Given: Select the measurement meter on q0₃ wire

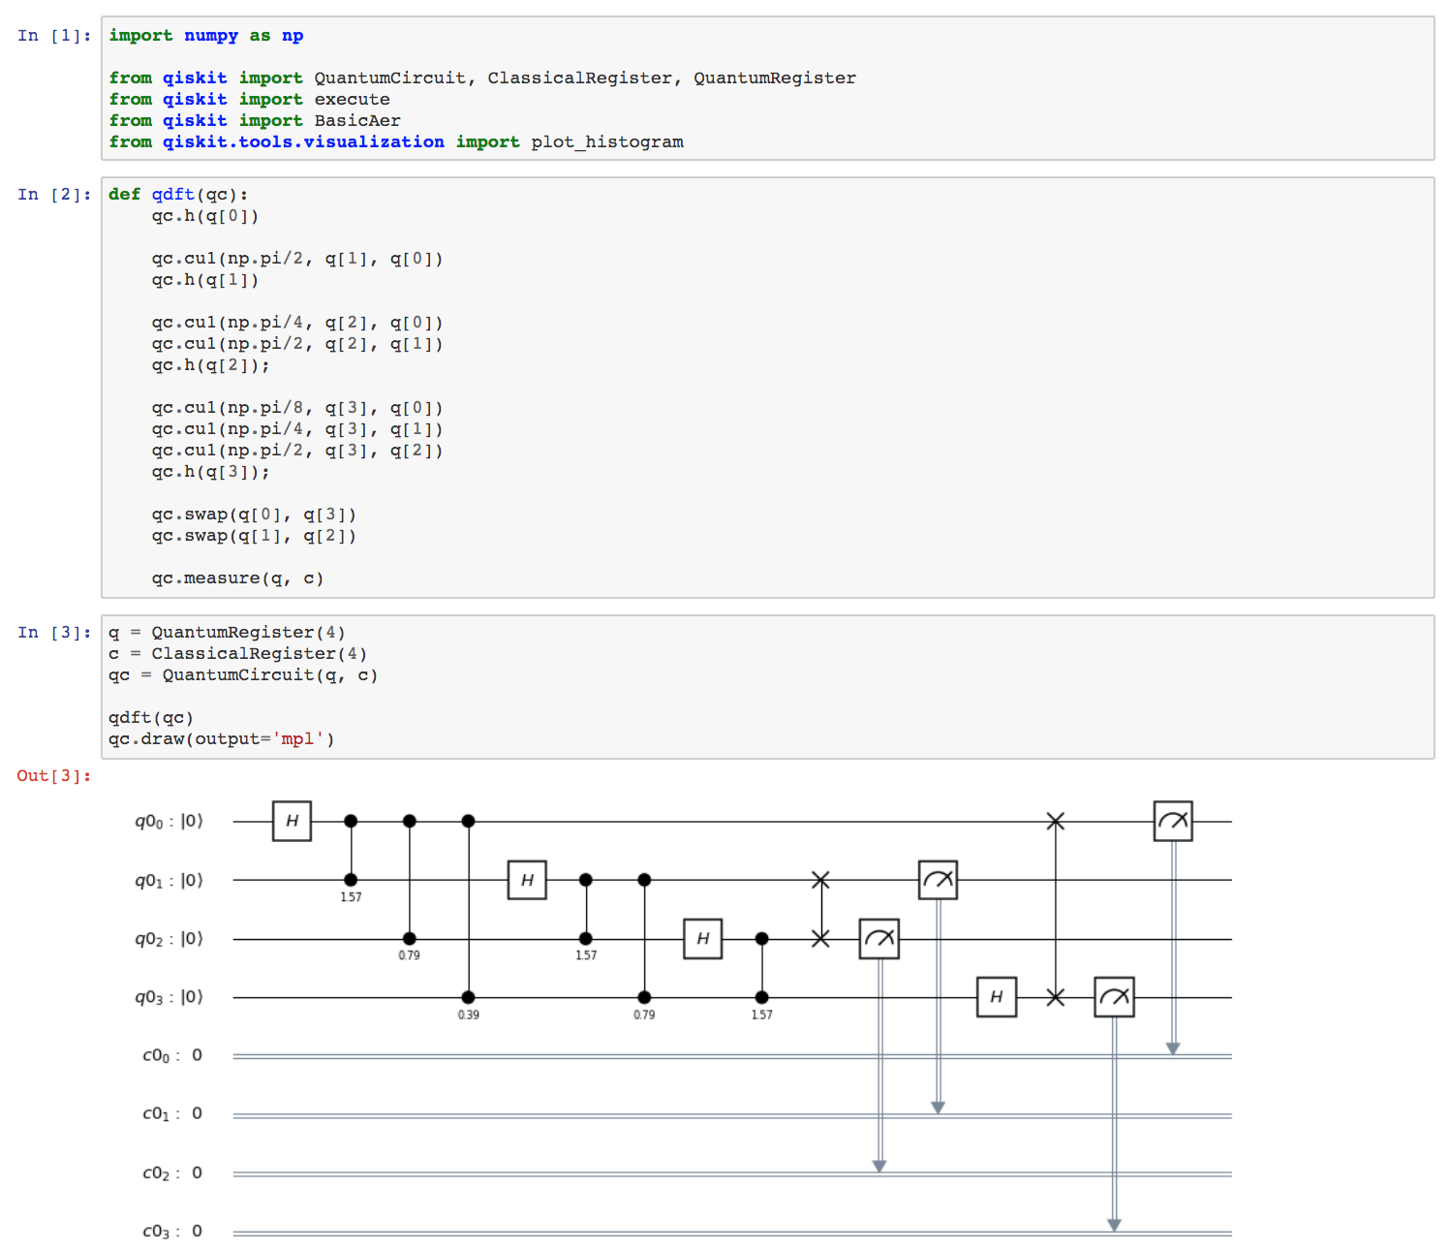Looking at the screenshot, I should tap(1114, 997).
